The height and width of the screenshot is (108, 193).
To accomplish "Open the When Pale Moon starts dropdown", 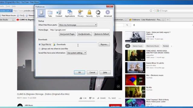I will pyautogui.click(x=78, y=25).
